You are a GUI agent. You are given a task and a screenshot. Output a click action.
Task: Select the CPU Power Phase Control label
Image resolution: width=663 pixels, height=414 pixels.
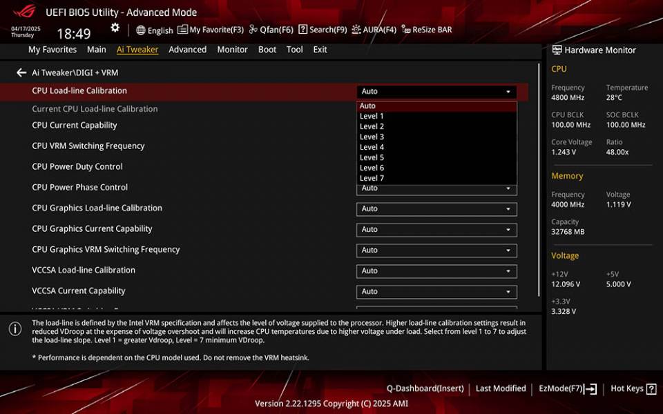tap(80, 187)
